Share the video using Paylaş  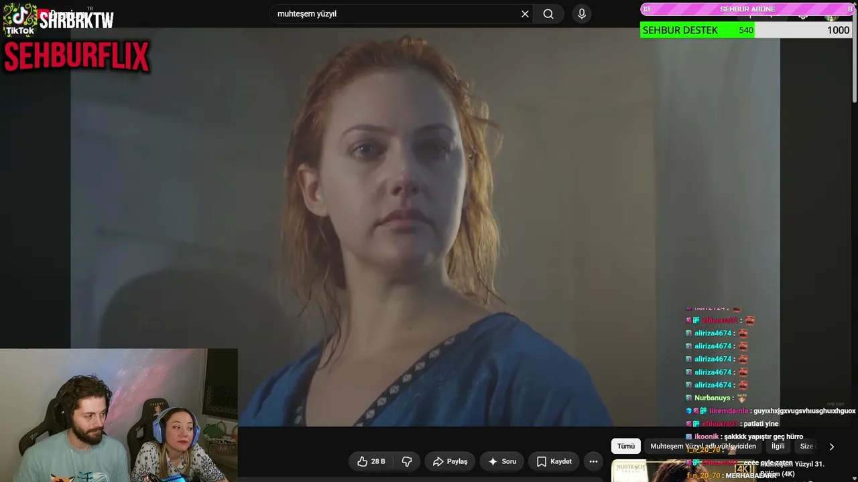(450, 461)
